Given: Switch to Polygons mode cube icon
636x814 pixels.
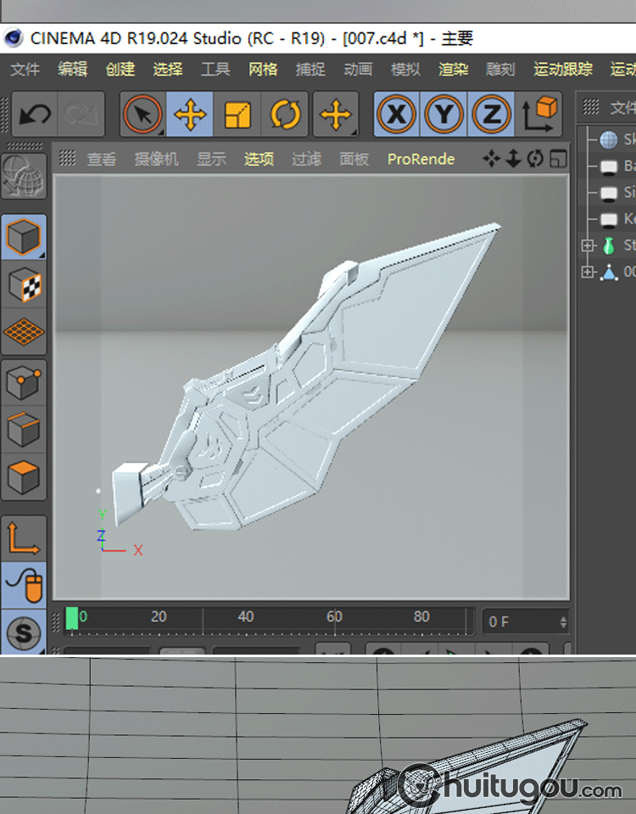Looking at the screenshot, I should click(x=24, y=477).
